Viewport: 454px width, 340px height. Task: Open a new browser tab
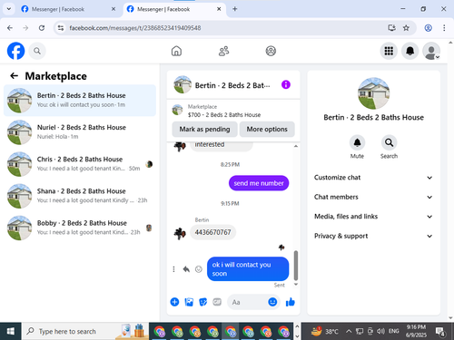[235, 9]
